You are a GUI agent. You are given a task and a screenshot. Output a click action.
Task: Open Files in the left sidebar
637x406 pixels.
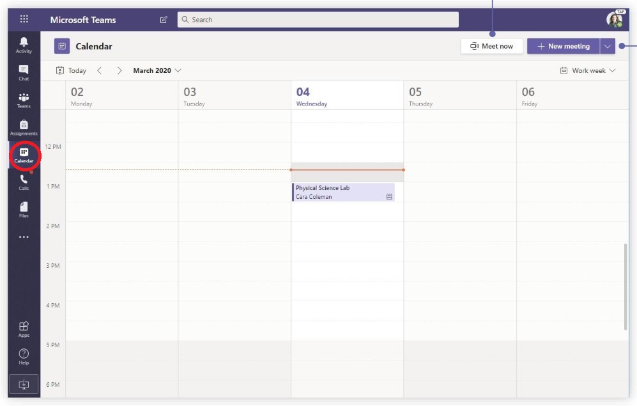click(24, 210)
